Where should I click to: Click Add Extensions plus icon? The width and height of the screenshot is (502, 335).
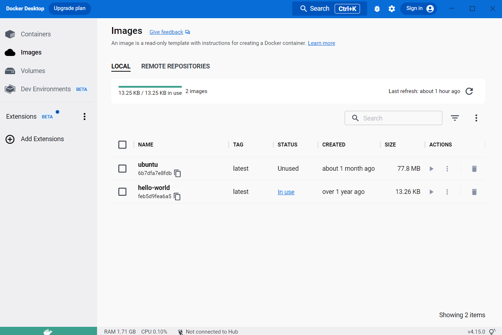pyautogui.click(x=10, y=139)
